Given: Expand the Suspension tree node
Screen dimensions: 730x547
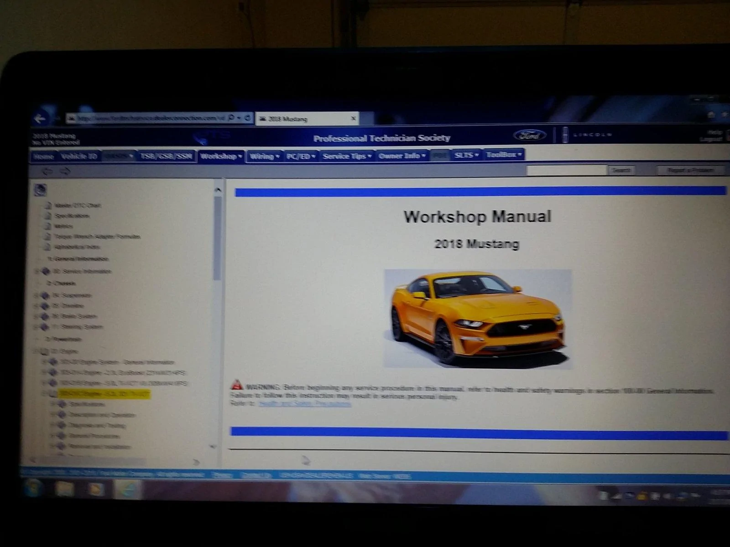Looking at the screenshot, I should [36, 295].
